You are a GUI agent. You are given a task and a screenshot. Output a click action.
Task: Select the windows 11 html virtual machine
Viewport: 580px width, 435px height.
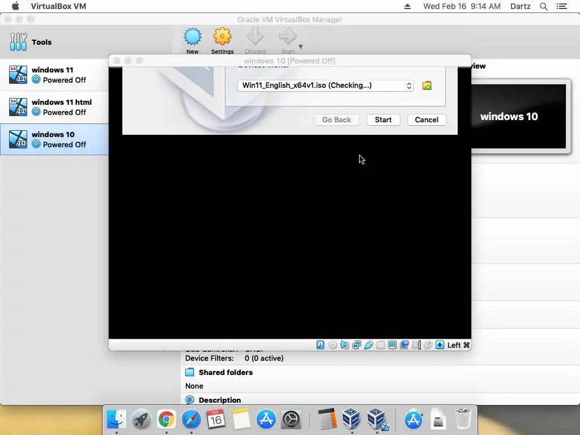pos(54,107)
